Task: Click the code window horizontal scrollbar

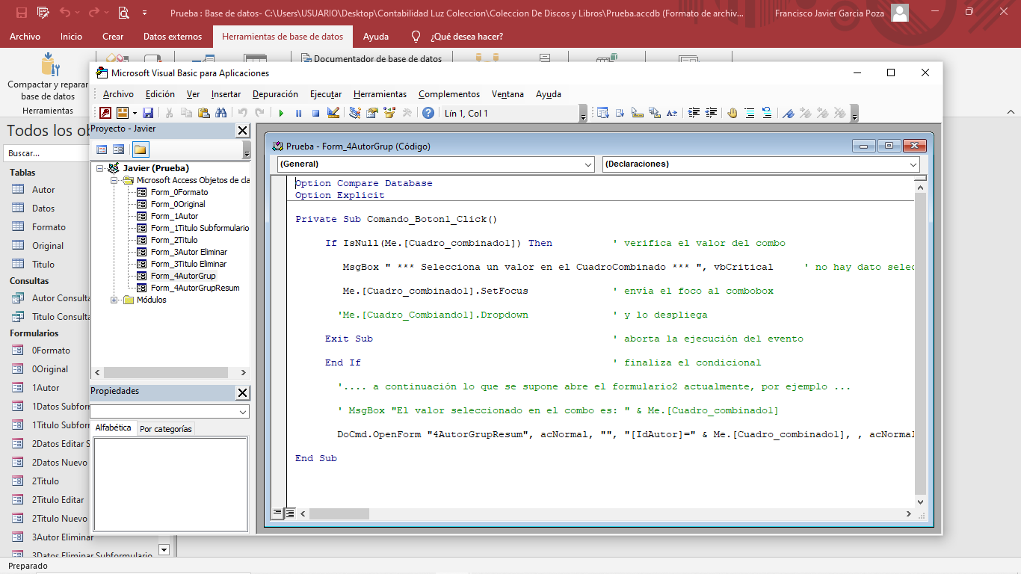Action: tap(606, 513)
